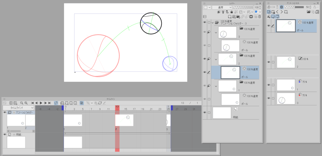
Task: Go to previous cel arrow
Action: click(277, 12)
